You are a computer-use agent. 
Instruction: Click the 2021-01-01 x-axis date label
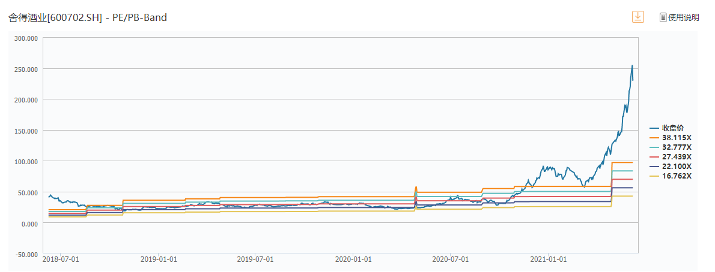pos(549,259)
